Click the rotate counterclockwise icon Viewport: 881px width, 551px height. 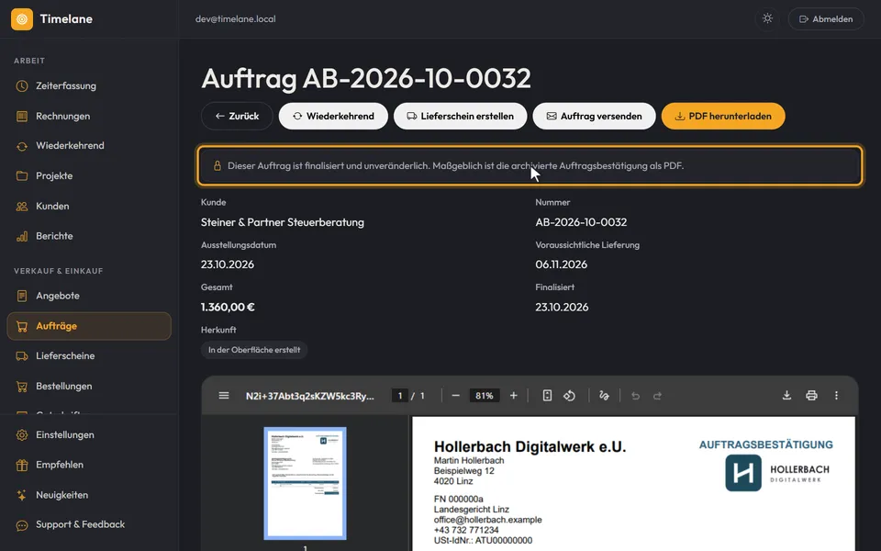click(x=569, y=396)
